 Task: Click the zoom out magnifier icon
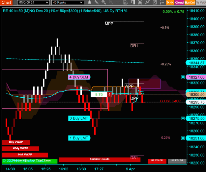(111, 2)
